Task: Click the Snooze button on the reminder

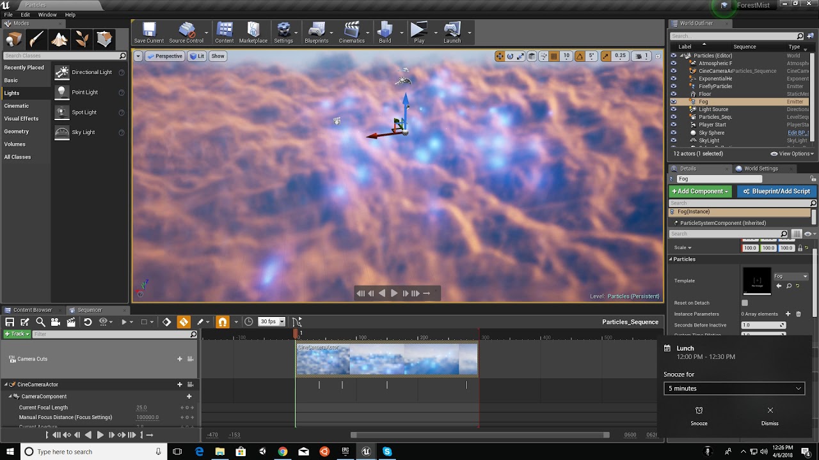Action: click(699, 415)
